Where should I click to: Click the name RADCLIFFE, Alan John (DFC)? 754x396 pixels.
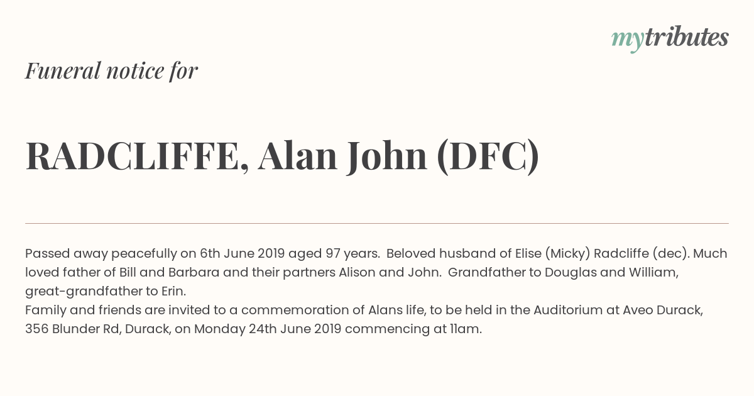[x=282, y=156]
